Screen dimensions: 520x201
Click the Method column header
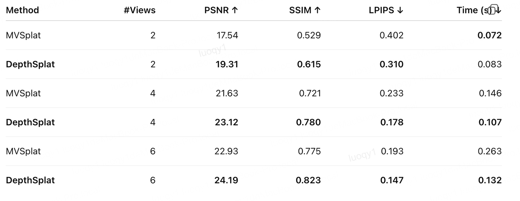coord(22,10)
